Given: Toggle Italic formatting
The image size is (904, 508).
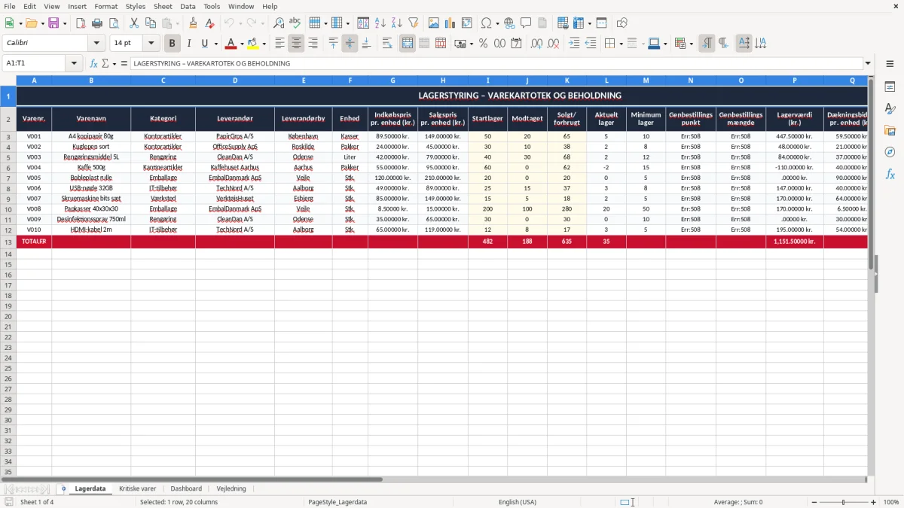Looking at the screenshot, I should pyautogui.click(x=189, y=44).
